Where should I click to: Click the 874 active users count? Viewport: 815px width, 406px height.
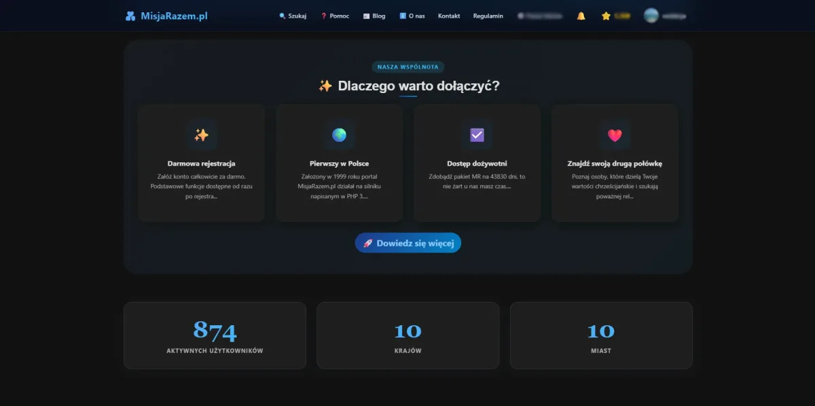pos(215,331)
